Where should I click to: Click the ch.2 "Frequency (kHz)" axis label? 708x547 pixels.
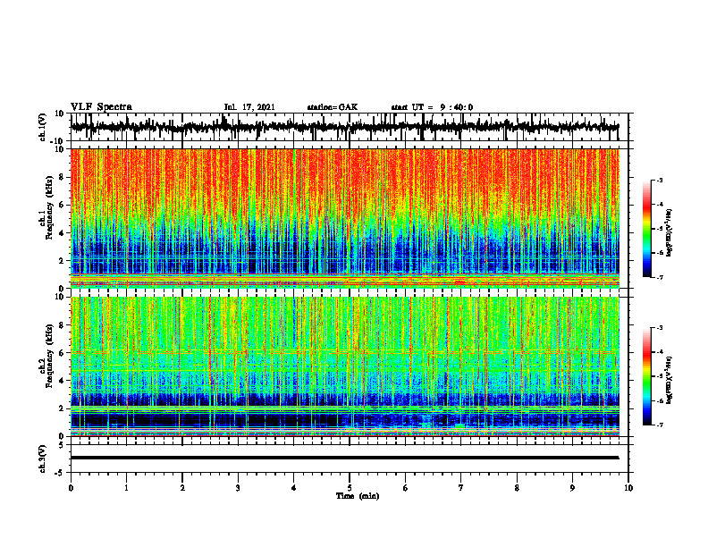[x=49, y=356]
